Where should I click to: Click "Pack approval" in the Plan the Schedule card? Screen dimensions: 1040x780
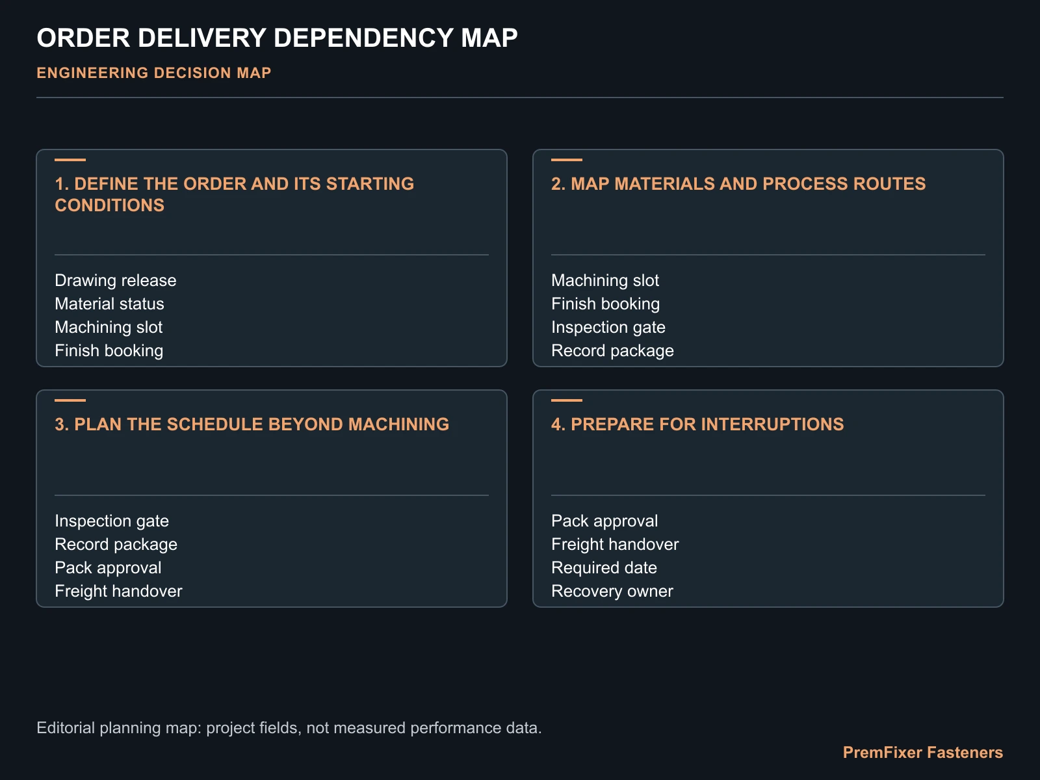(x=108, y=567)
